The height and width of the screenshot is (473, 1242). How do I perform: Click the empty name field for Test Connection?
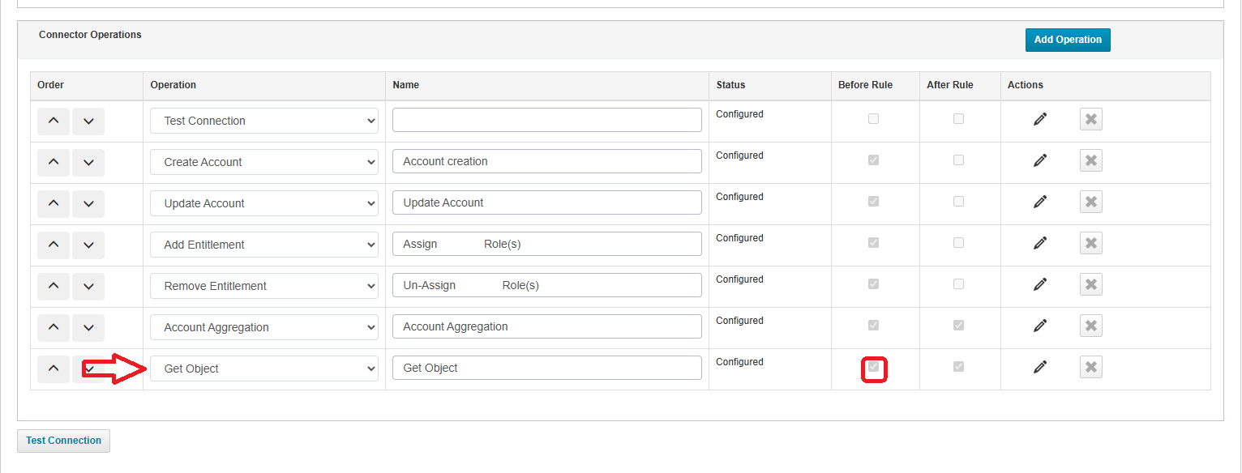tap(546, 120)
